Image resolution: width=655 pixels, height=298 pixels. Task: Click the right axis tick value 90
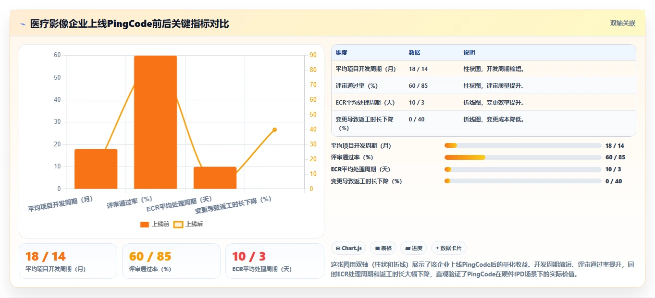pyautogui.click(x=313, y=55)
